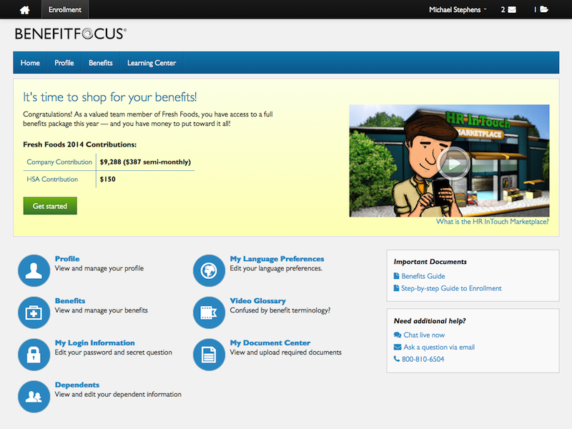Click the $9,288 ($387 semi-monthly) value
This screenshot has height=429, width=572.
pyautogui.click(x=145, y=162)
